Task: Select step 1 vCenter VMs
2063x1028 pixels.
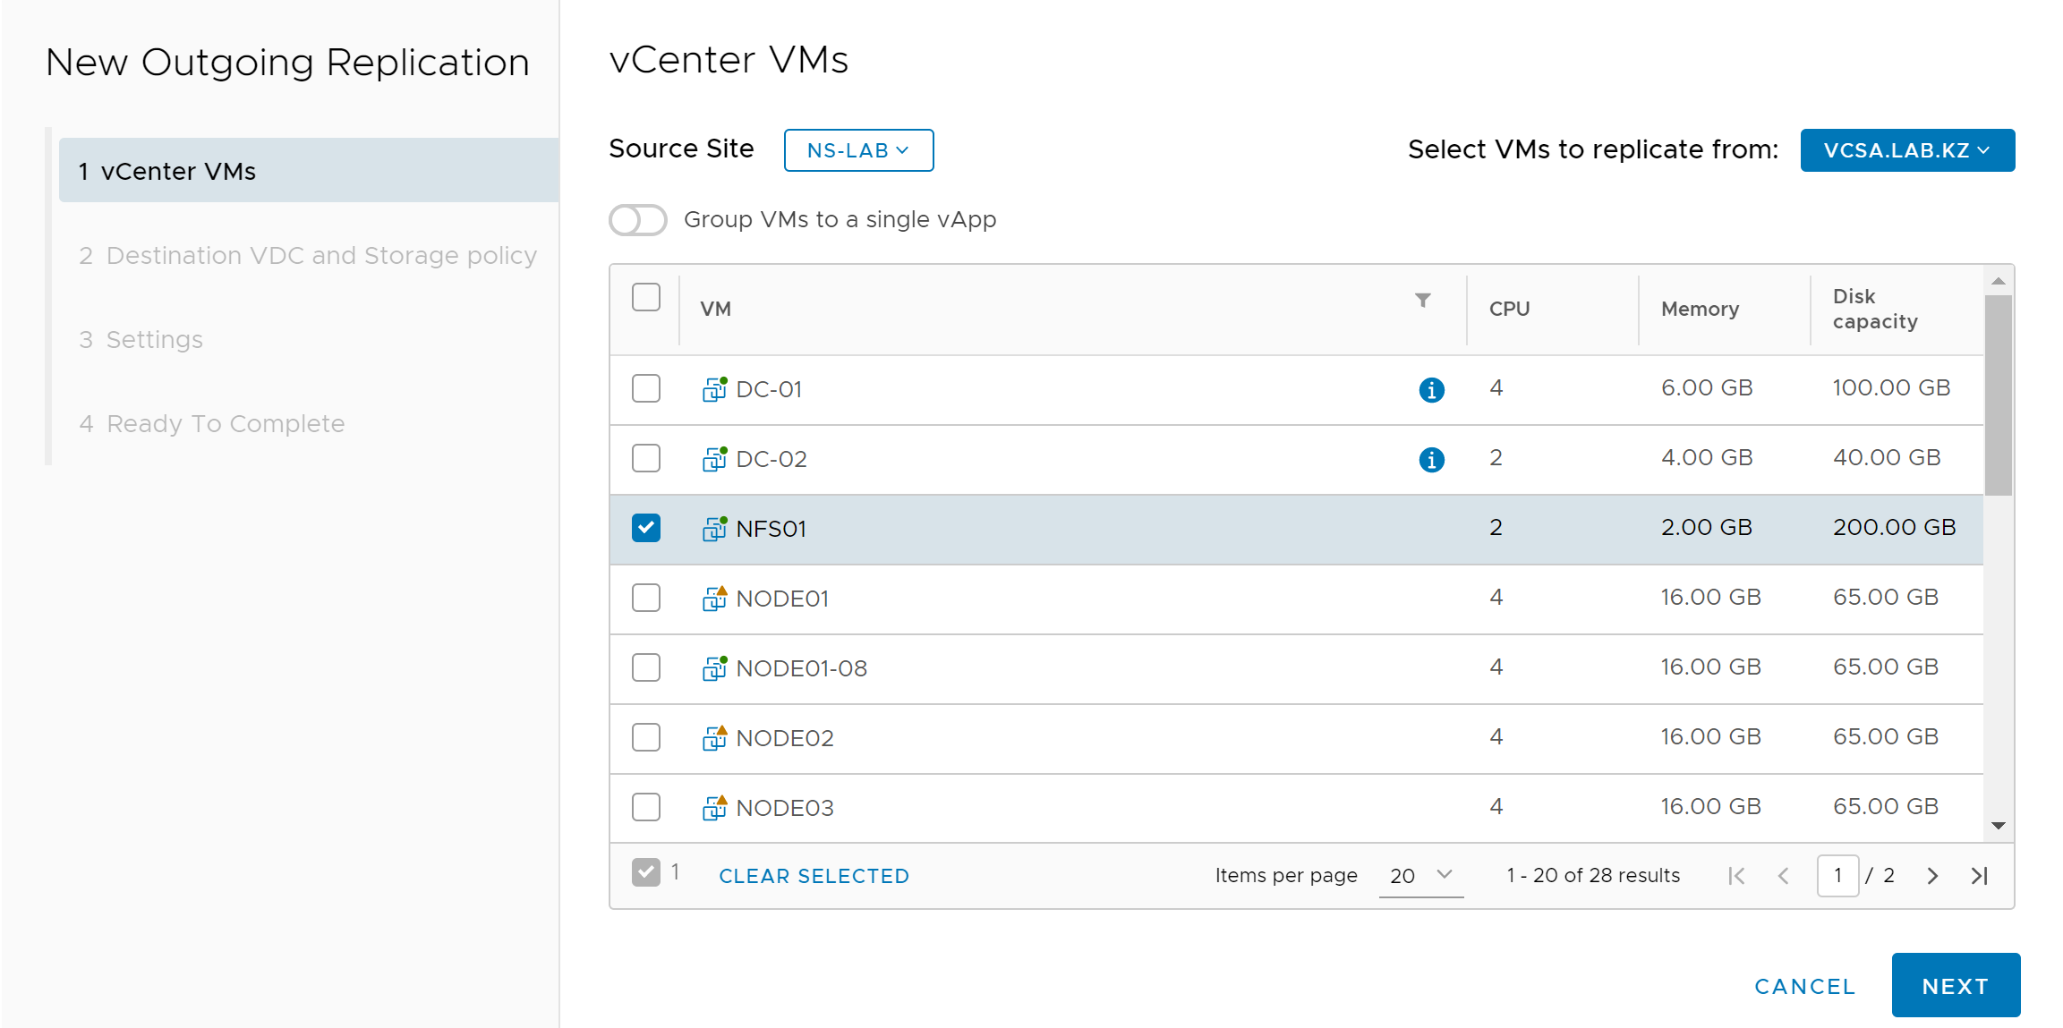Action: pyautogui.click(x=309, y=170)
